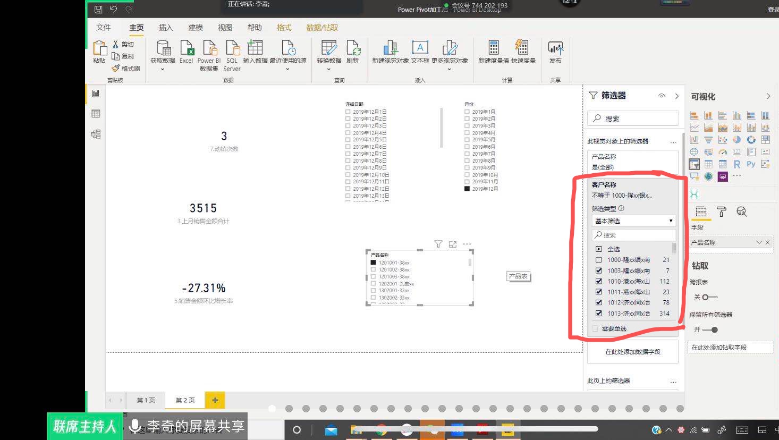Open the 文件 menu
779x440 pixels.
[104, 28]
